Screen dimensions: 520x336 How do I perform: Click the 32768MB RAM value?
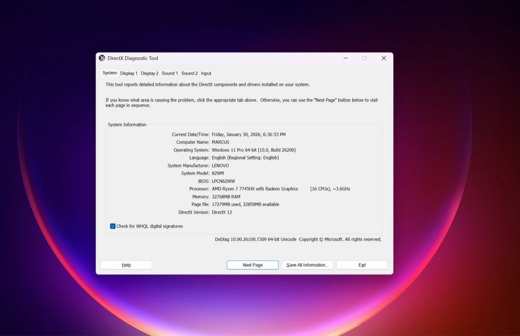point(226,197)
